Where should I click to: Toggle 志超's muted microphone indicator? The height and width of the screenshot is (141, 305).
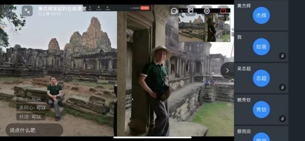pyautogui.click(x=283, y=87)
